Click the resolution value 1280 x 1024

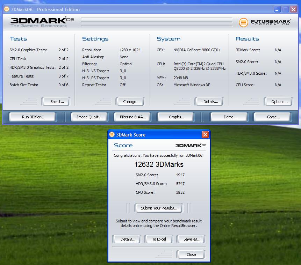[130, 50]
